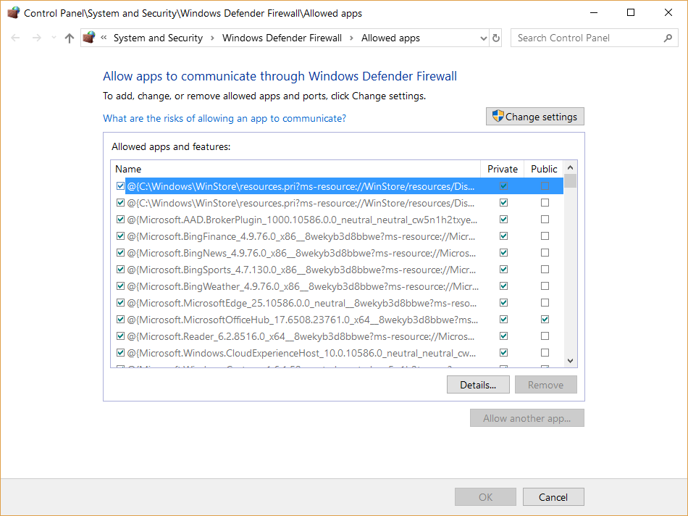Click the Change settings button
The width and height of the screenshot is (688, 516).
[x=535, y=117]
